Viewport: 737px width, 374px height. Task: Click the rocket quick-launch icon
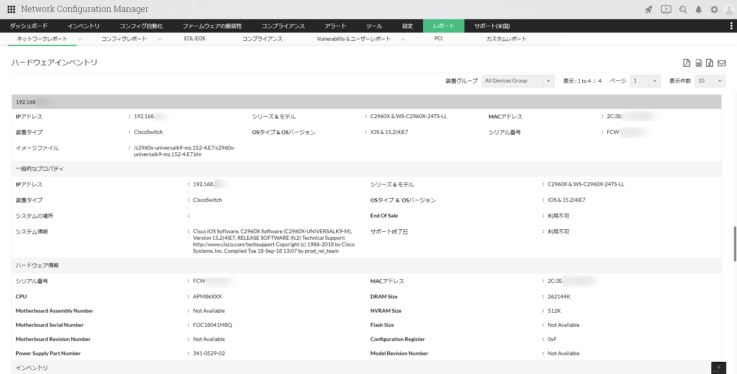click(649, 10)
